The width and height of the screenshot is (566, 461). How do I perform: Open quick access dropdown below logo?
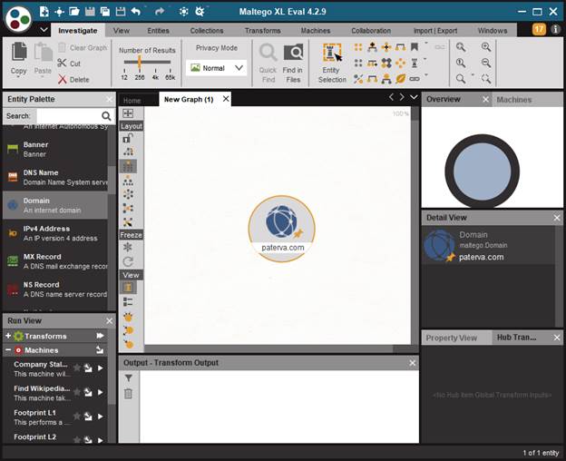(x=44, y=30)
